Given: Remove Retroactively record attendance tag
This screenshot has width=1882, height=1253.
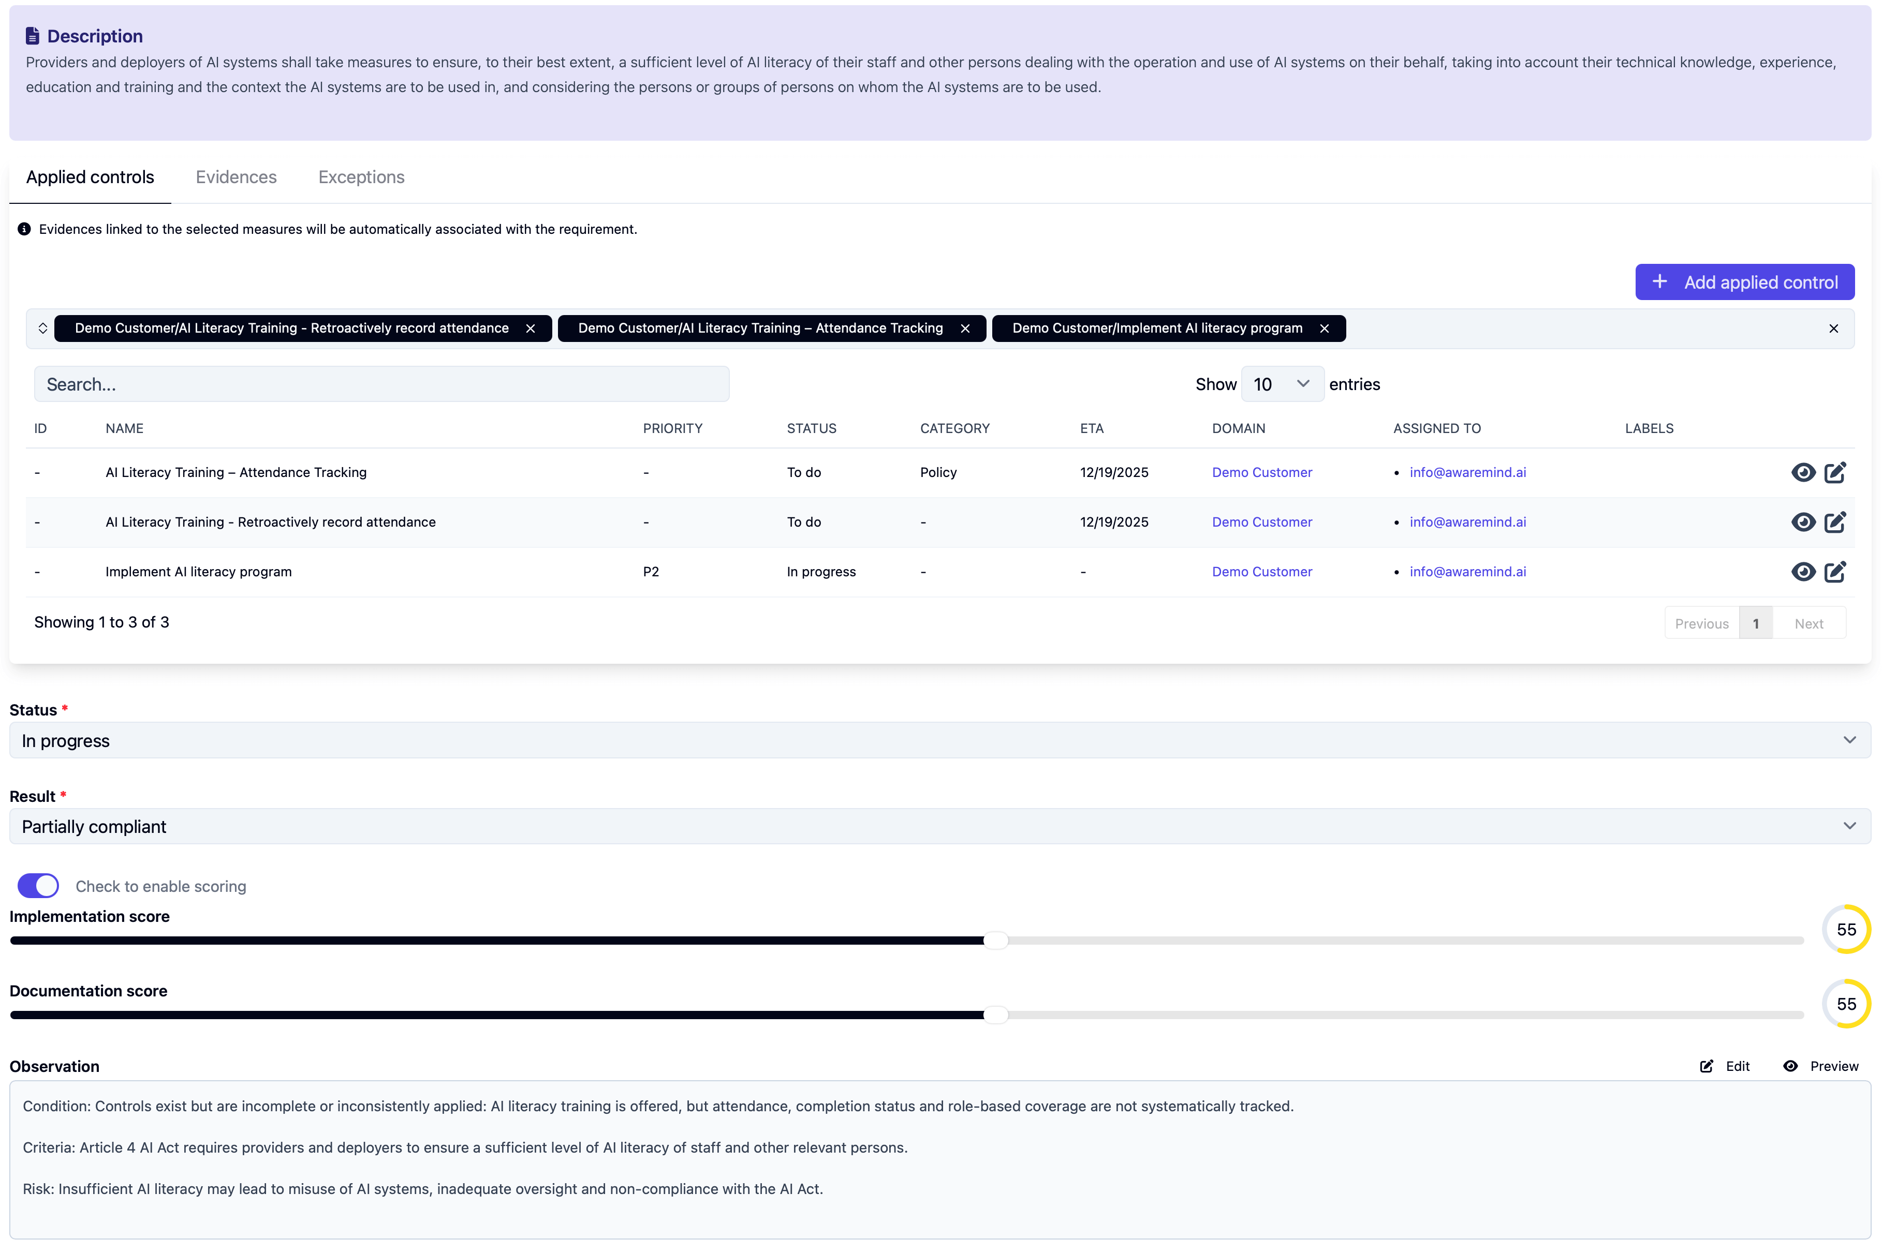Looking at the screenshot, I should (530, 329).
